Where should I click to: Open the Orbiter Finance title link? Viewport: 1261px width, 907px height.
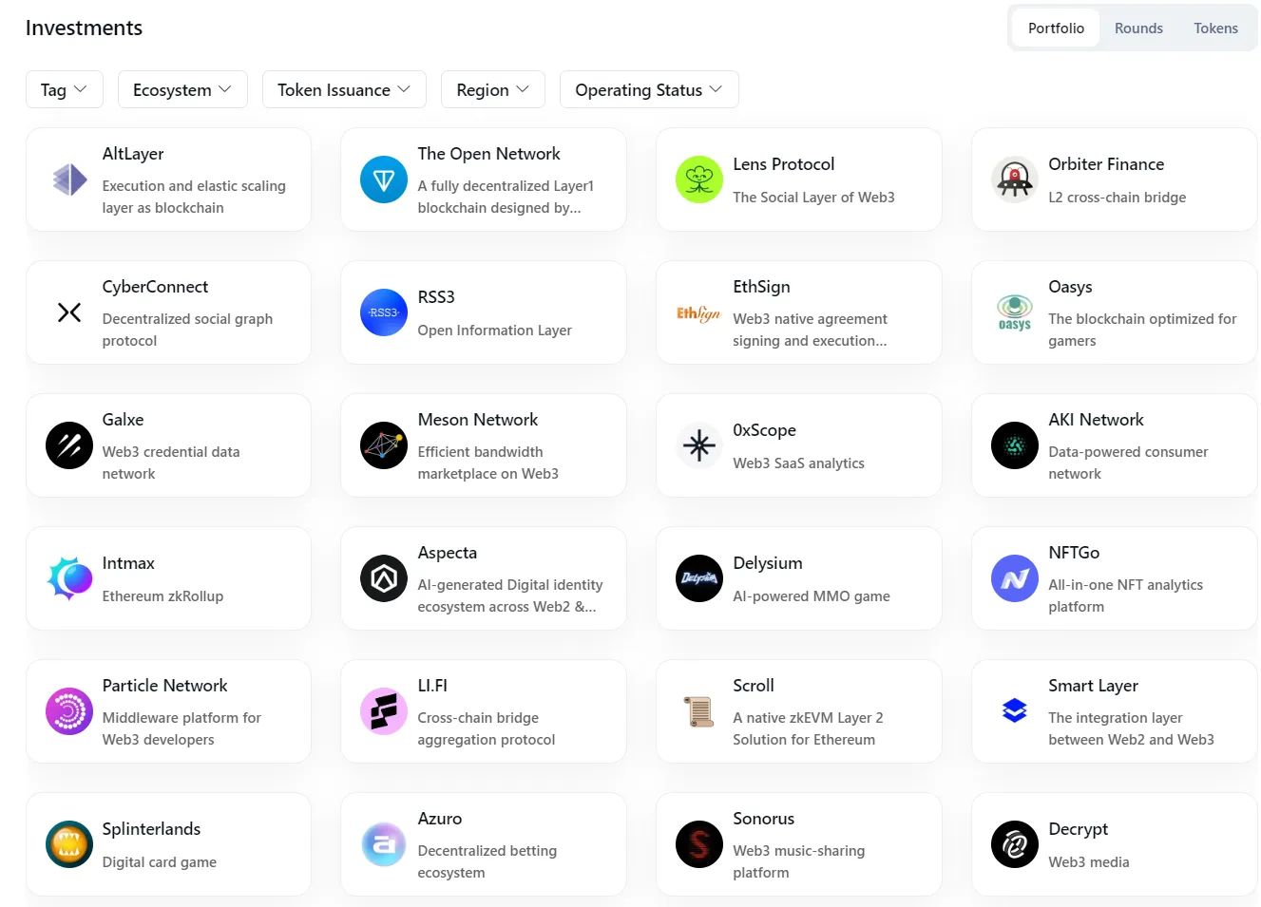pos(1106,164)
